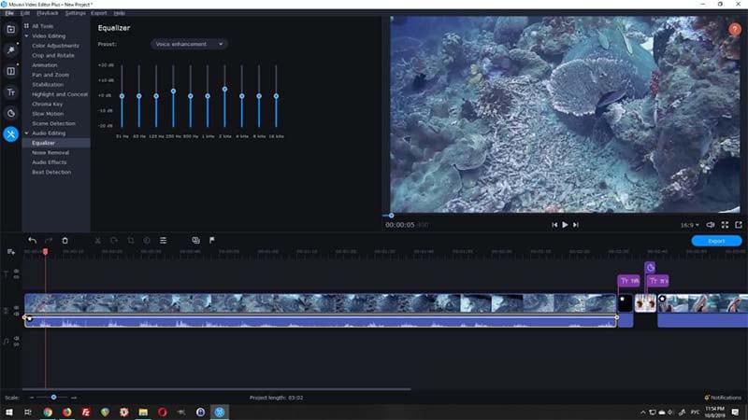Open the 16:9 aspect ratio dropdown
Viewport: 748px width, 420px height.
click(x=690, y=225)
